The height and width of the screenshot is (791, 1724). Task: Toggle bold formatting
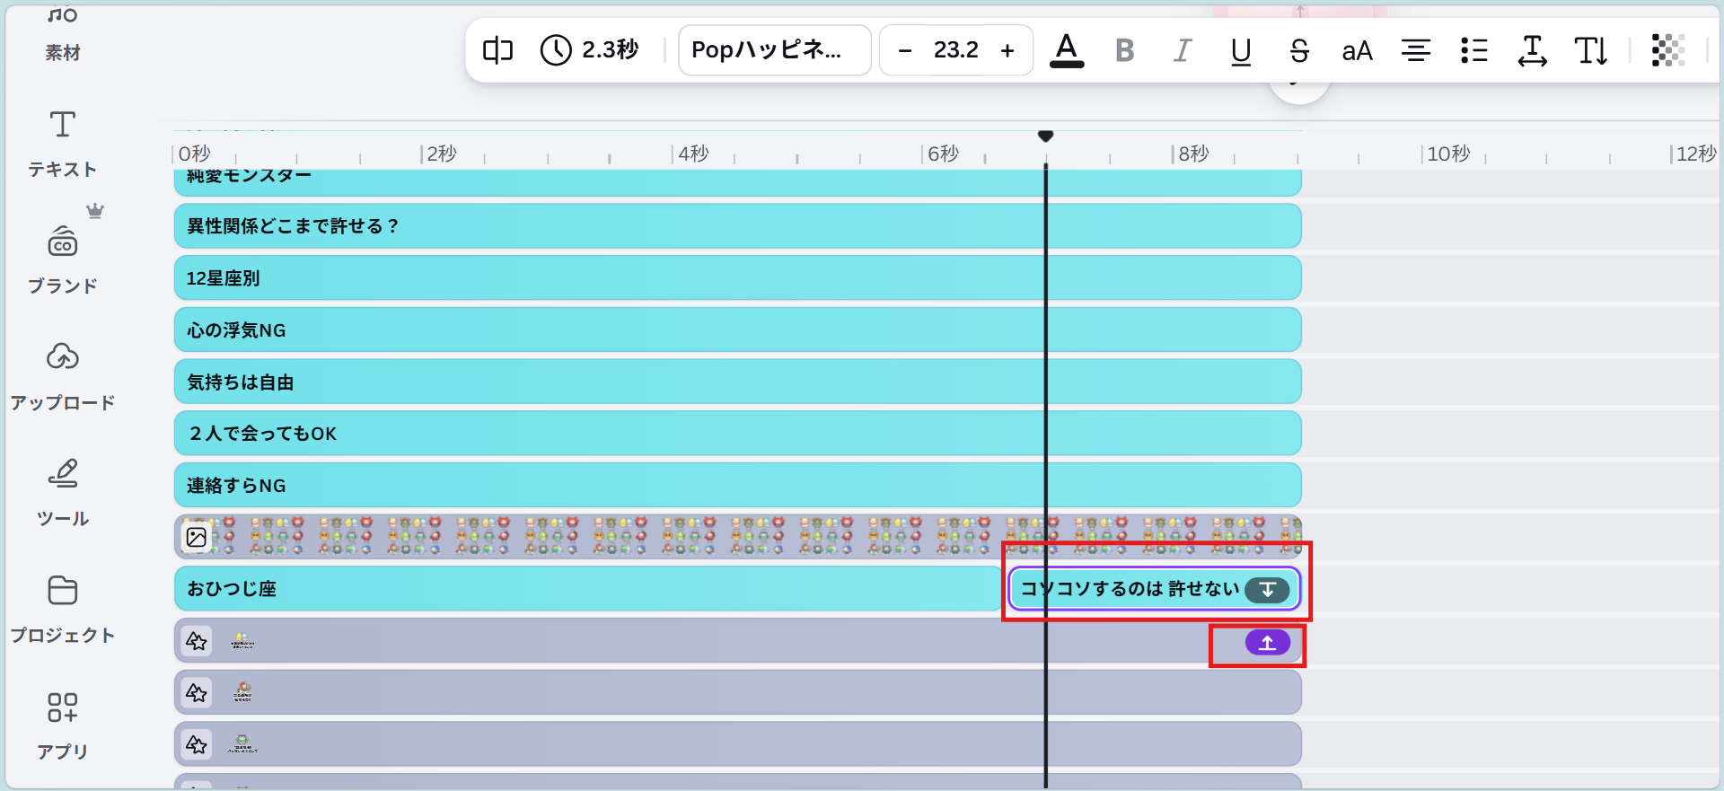(x=1124, y=50)
